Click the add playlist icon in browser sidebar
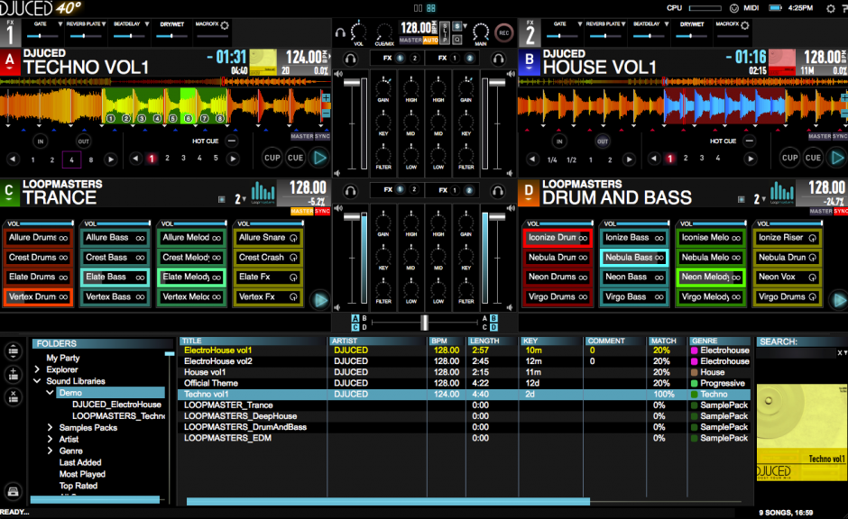848x519 pixels. click(x=13, y=375)
